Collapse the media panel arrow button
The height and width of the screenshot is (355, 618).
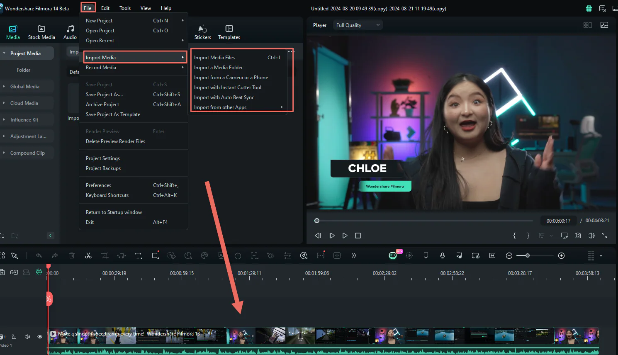coord(51,236)
